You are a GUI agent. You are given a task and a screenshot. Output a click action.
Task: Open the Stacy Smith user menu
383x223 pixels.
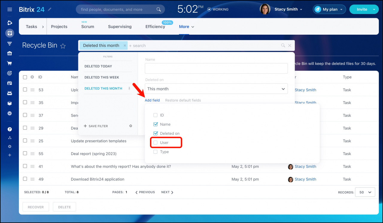288,9
